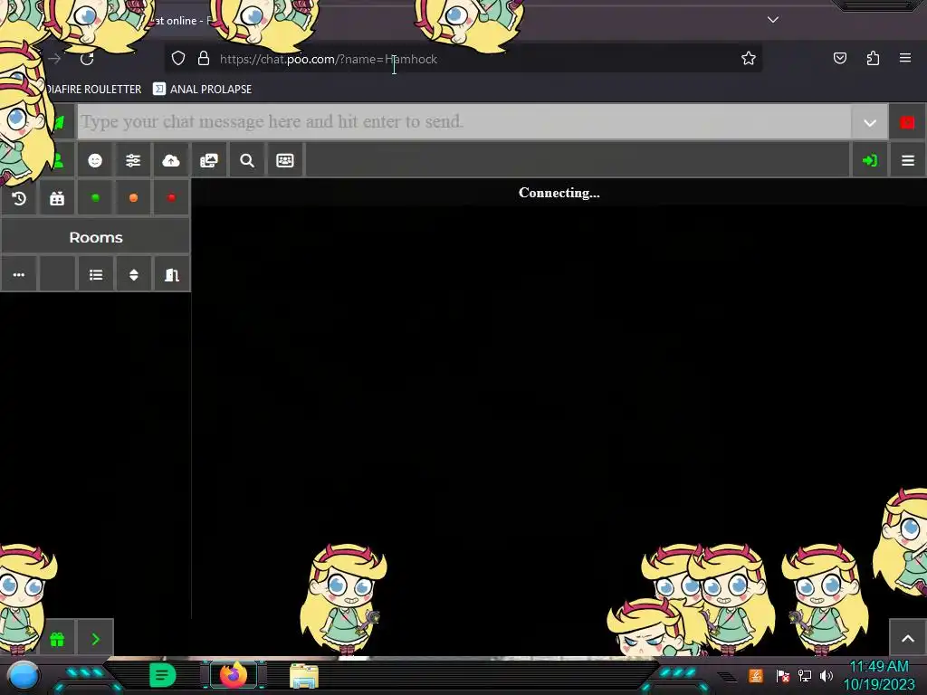Open the chat hamburger menu
Screen dimensions: 927x695
click(x=908, y=161)
